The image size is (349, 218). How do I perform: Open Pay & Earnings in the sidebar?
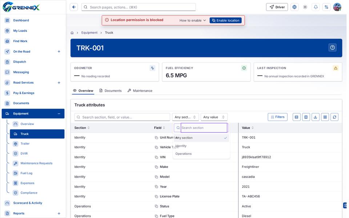pos(33,93)
